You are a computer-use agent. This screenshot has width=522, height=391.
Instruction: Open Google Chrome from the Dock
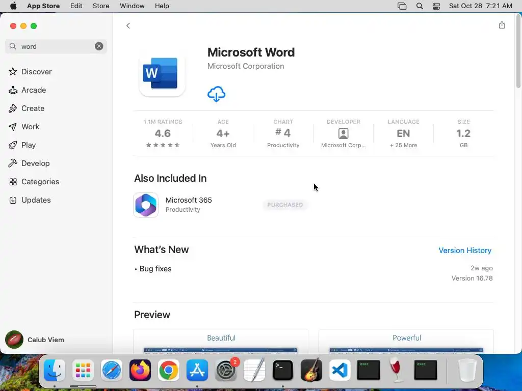(x=168, y=370)
